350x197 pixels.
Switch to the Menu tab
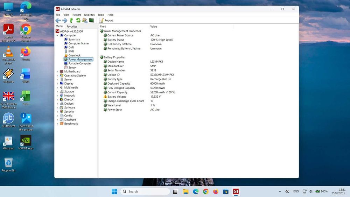(59, 26)
